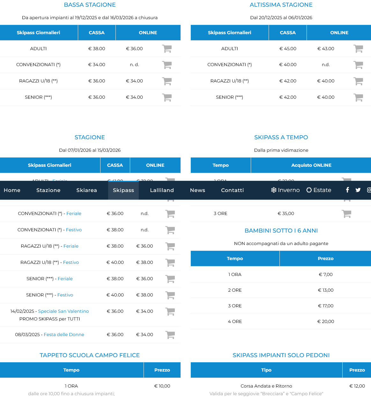Image resolution: width=371 pixels, height=400 pixels.
Task: Go to Lalliland menu page
Action: click(x=162, y=190)
